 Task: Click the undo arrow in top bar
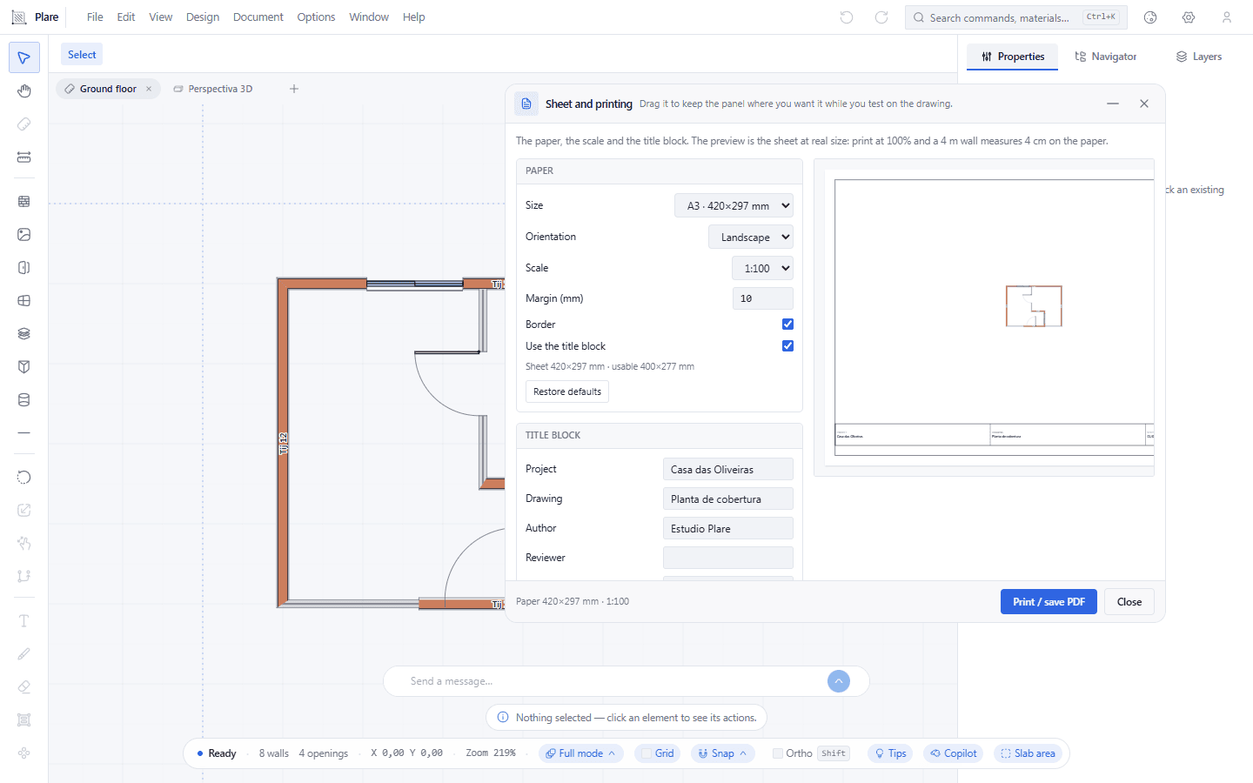click(x=847, y=17)
